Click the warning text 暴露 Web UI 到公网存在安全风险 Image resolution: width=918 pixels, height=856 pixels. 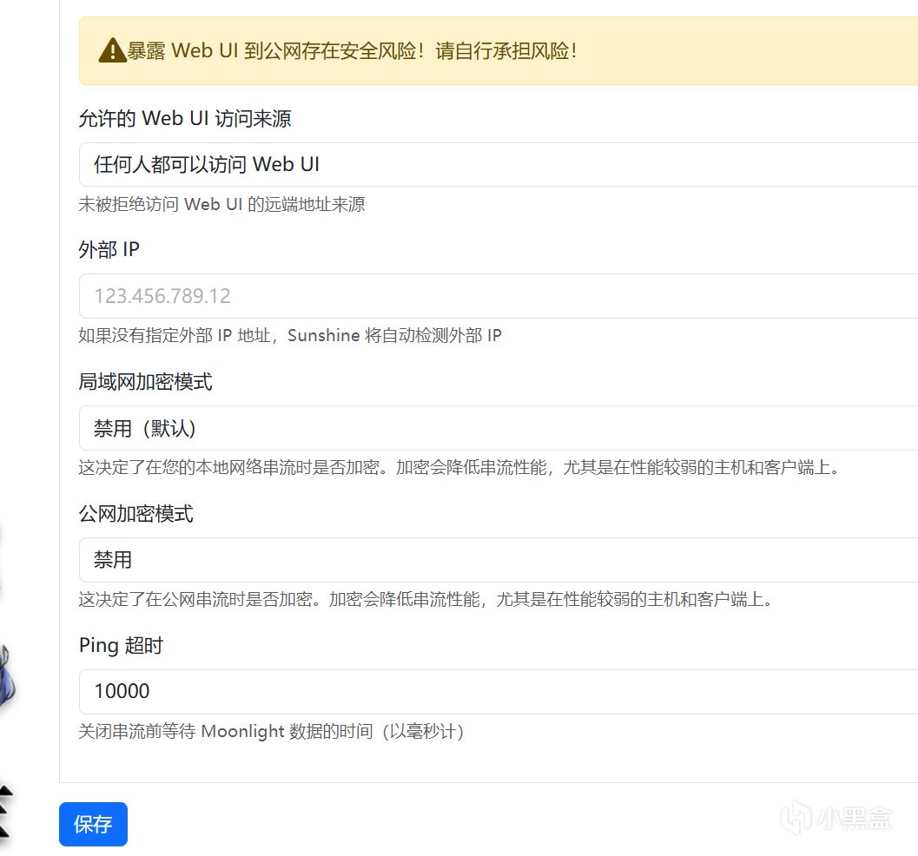[x=352, y=51]
